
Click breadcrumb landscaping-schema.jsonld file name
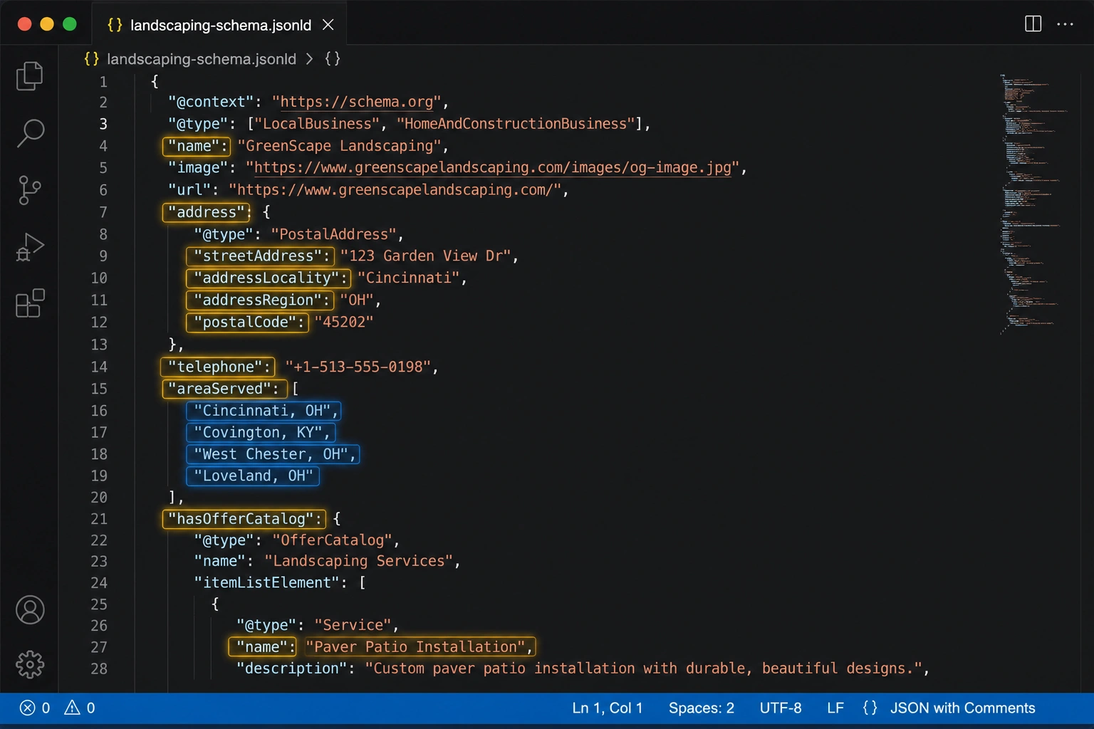[x=201, y=59]
